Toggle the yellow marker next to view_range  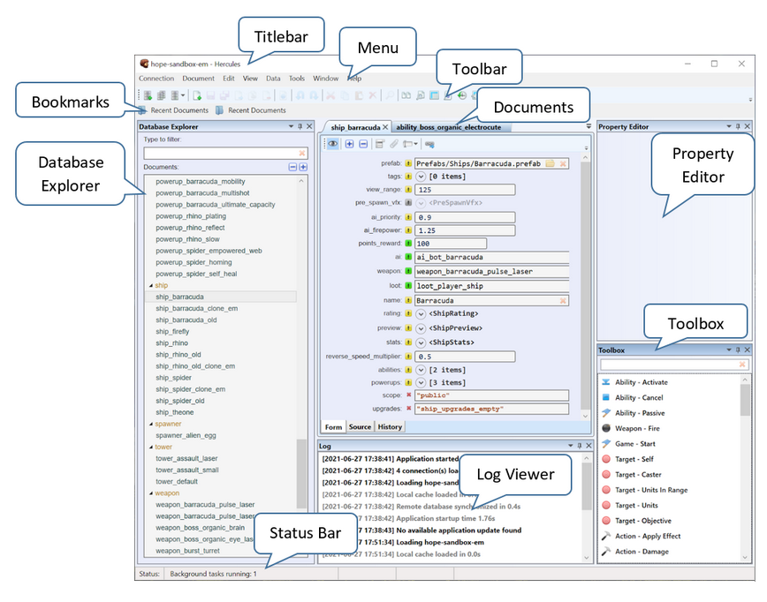tap(408, 190)
